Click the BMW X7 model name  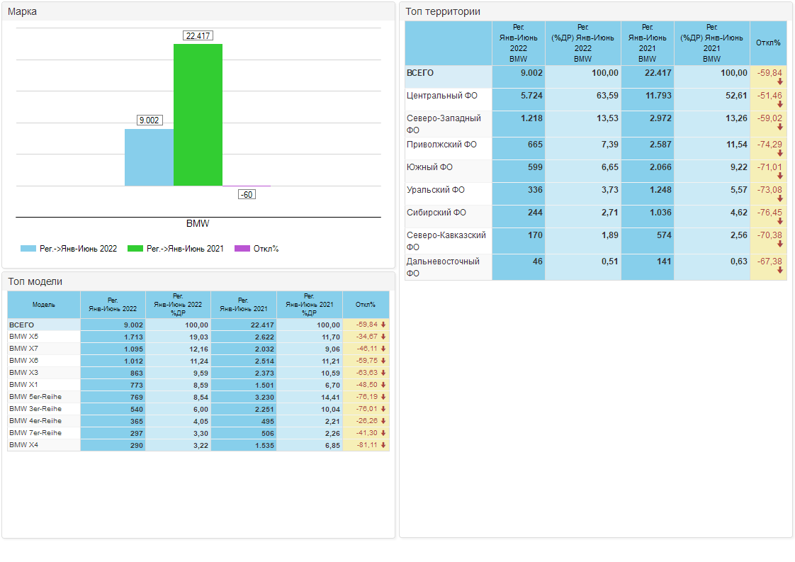click(24, 349)
